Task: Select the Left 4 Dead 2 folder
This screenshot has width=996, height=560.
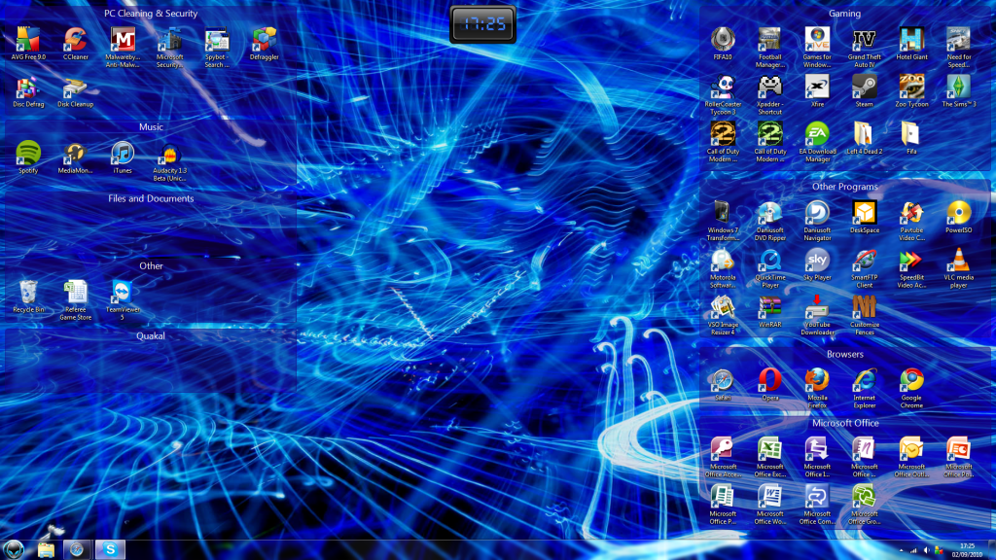Action: coord(864,134)
